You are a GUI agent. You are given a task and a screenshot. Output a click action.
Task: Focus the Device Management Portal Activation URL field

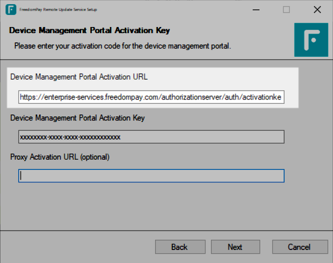pyautogui.click(x=151, y=97)
